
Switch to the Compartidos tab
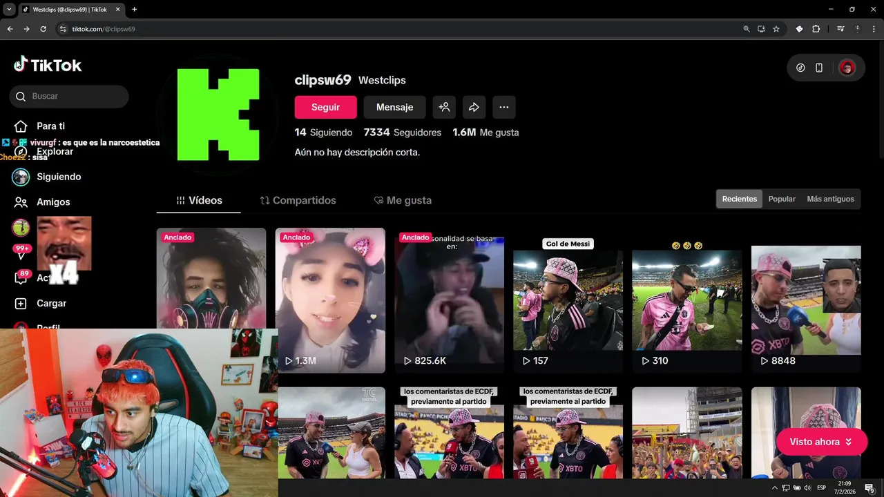pyautogui.click(x=298, y=200)
